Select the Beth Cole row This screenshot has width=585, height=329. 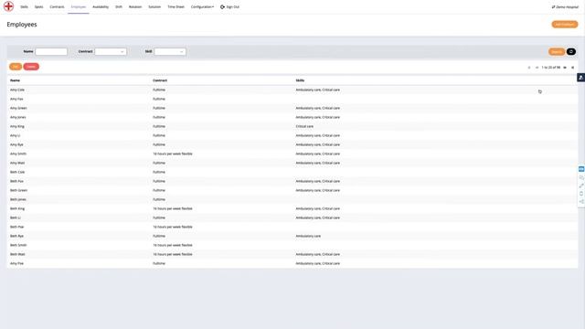292,172
